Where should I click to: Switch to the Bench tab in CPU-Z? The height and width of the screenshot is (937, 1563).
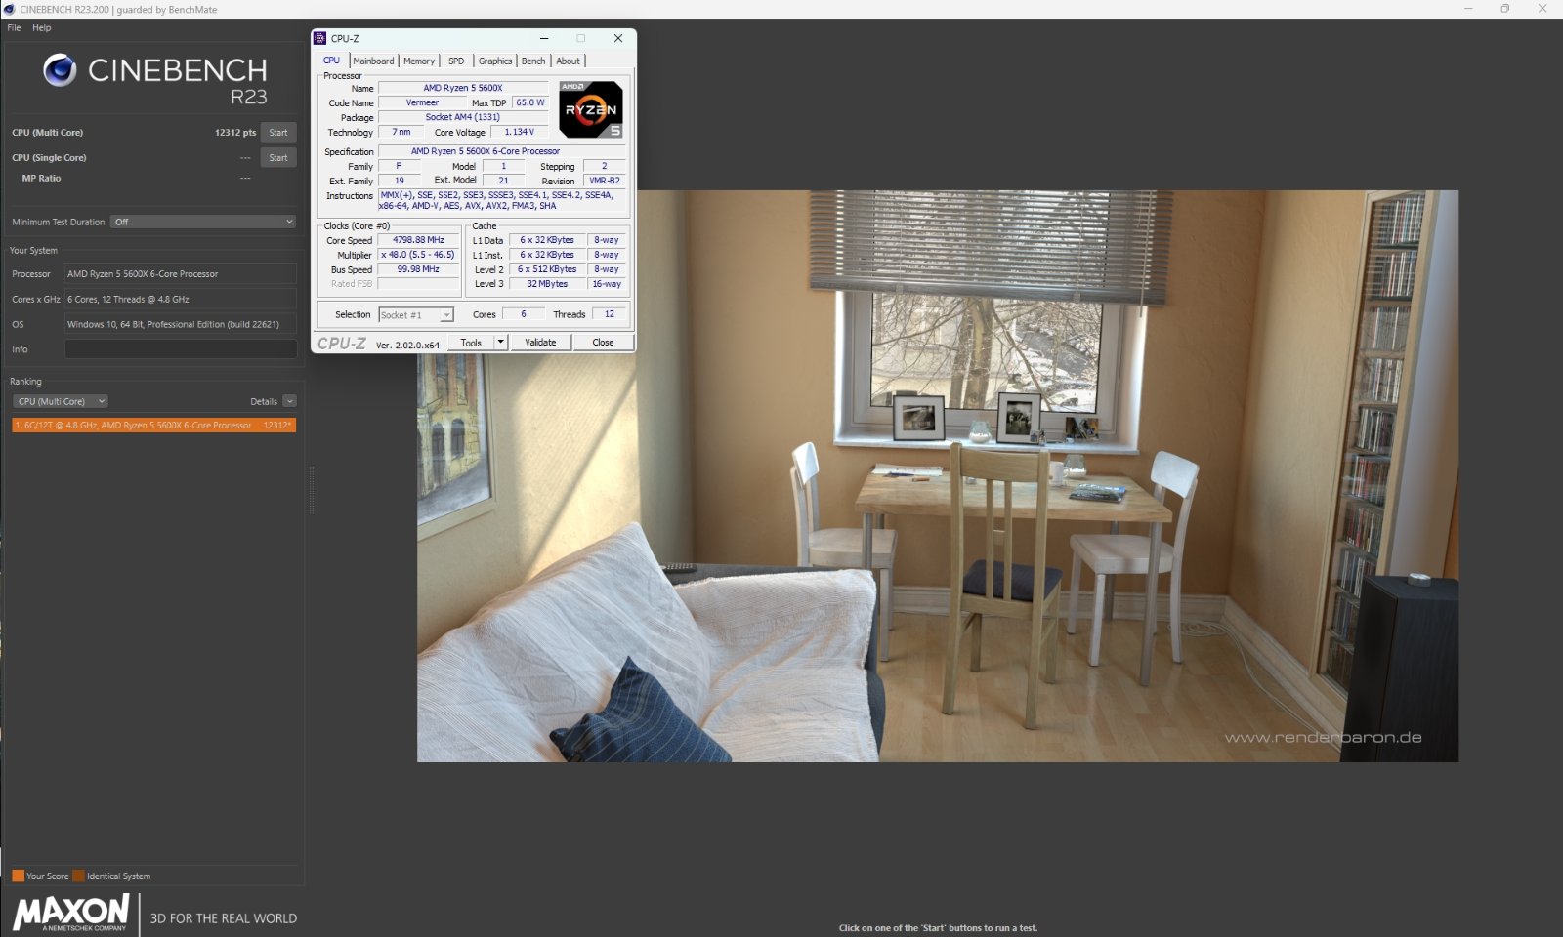point(533,61)
